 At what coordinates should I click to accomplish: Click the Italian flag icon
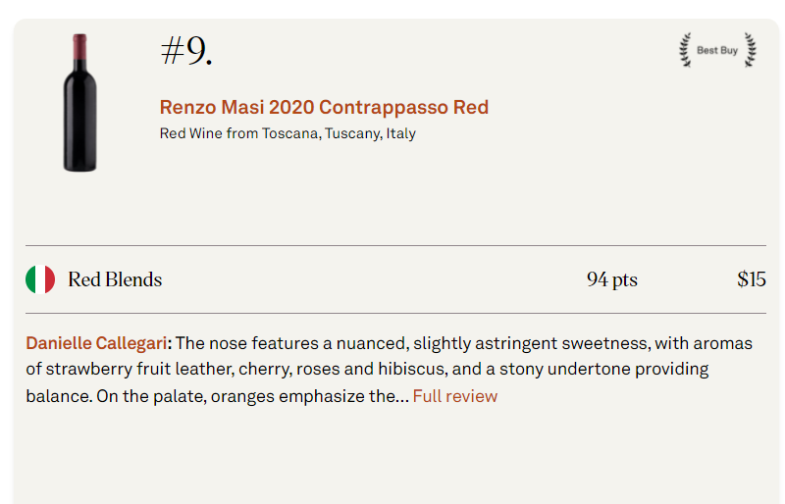pos(40,279)
